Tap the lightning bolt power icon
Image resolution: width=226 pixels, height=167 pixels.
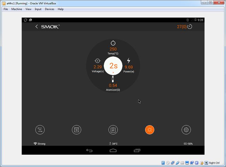tap(129, 61)
